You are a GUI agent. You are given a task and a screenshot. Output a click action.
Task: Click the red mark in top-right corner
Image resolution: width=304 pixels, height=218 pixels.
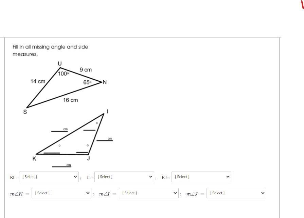[302, 4]
